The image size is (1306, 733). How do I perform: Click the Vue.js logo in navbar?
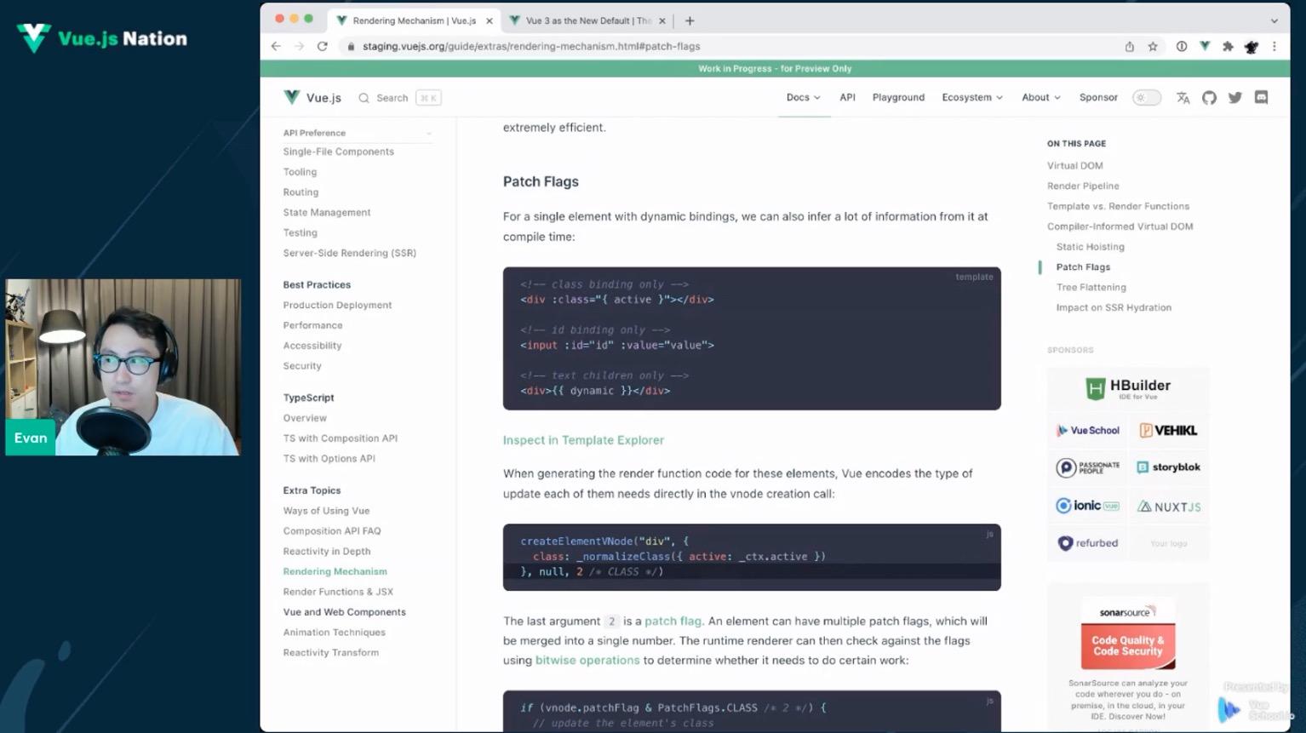[312, 98]
